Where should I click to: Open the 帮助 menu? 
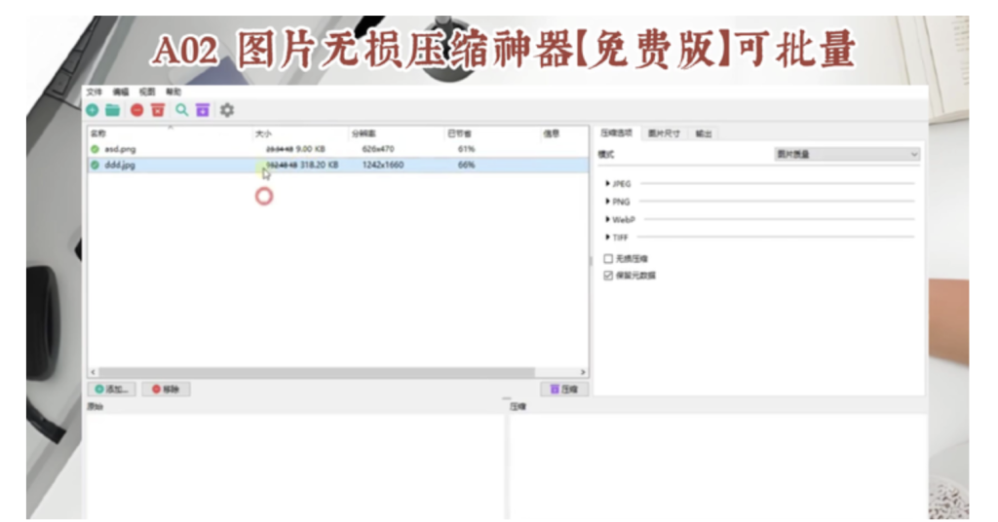pyautogui.click(x=173, y=92)
